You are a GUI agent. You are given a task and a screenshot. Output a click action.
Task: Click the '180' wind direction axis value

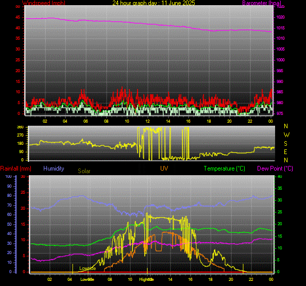point(20,143)
